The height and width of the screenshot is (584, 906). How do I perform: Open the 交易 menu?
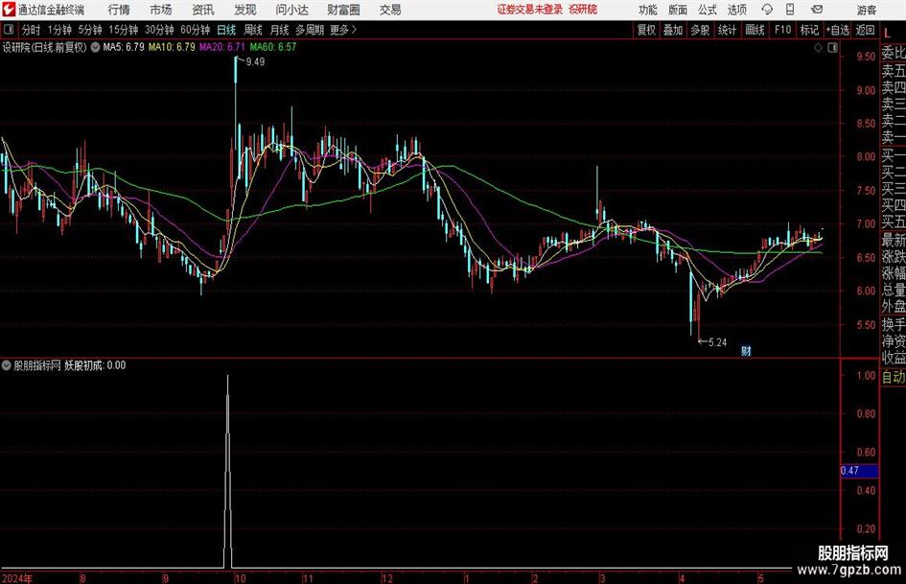[x=390, y=10]
